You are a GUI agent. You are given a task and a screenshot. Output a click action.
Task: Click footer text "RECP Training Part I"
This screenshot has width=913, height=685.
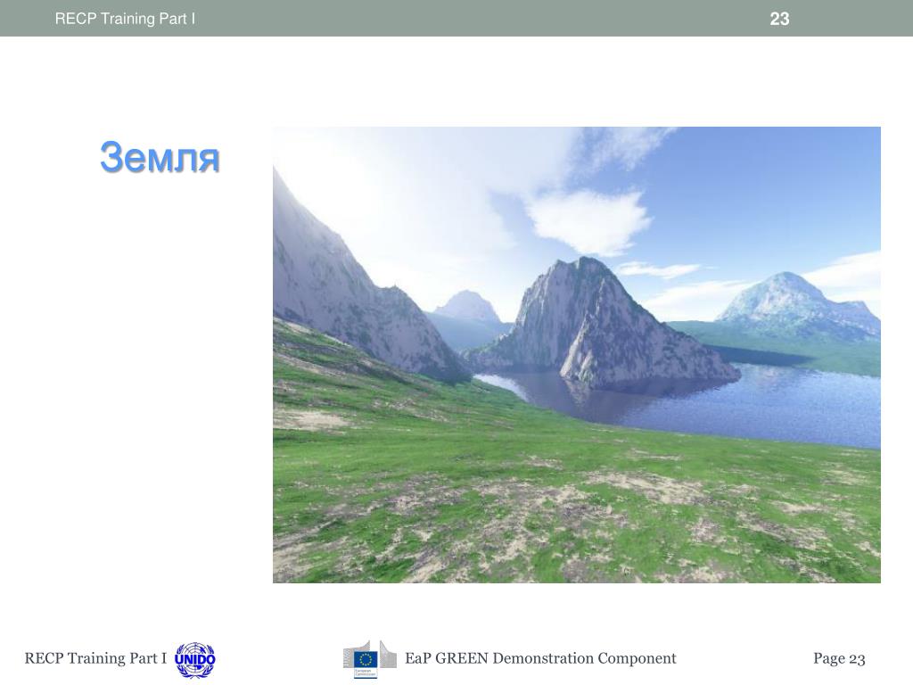(95, 658)
